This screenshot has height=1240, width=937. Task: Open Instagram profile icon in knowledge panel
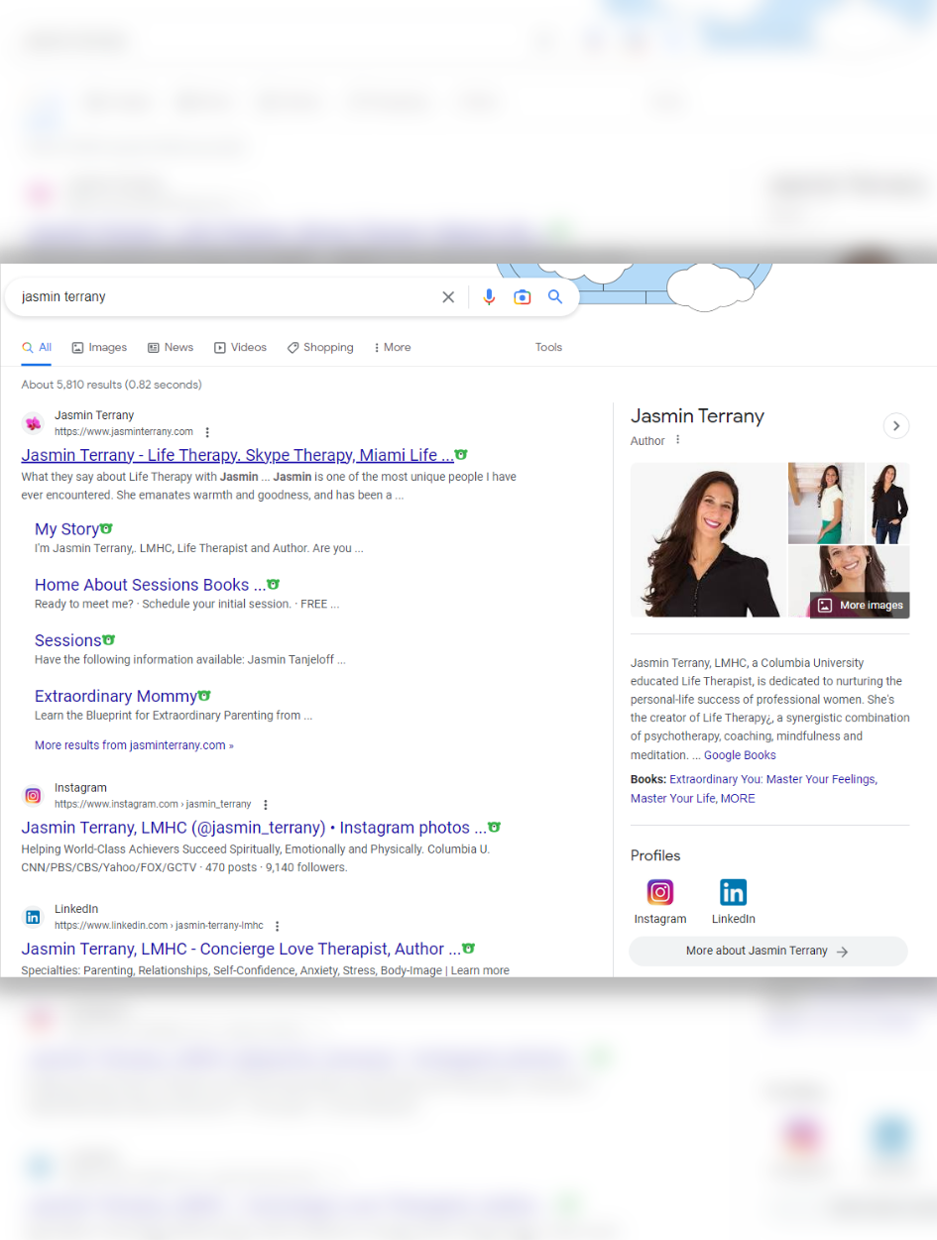coord(660,892)
